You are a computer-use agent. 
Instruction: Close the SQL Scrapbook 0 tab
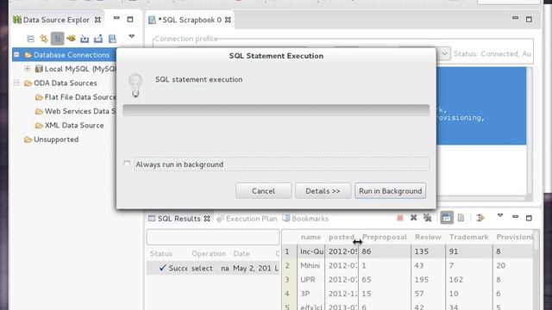click(x=228, y=20)
